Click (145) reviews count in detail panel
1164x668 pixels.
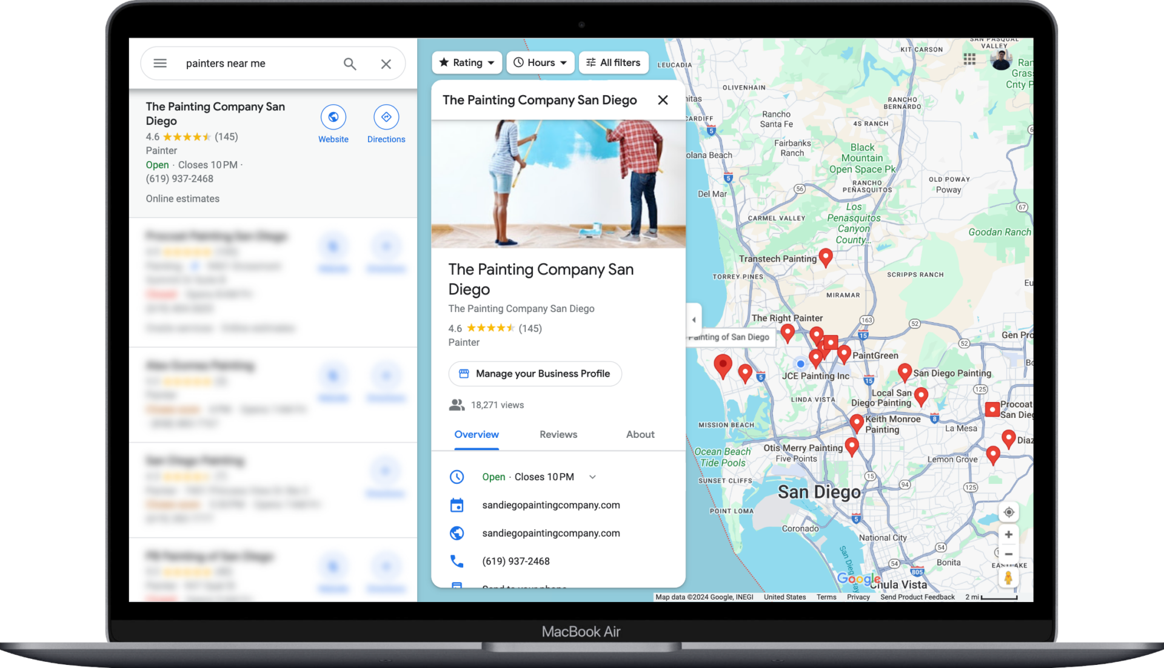(530, 328)
